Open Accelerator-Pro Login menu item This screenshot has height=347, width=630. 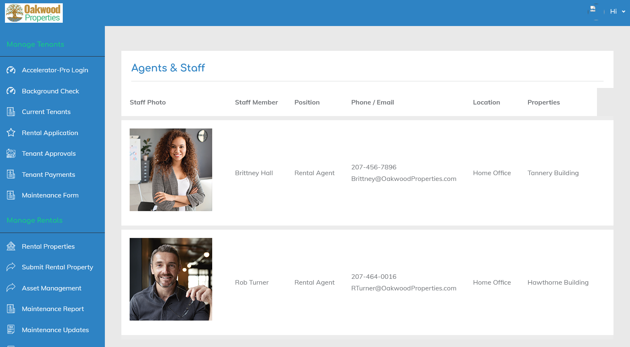click(55, 70)
